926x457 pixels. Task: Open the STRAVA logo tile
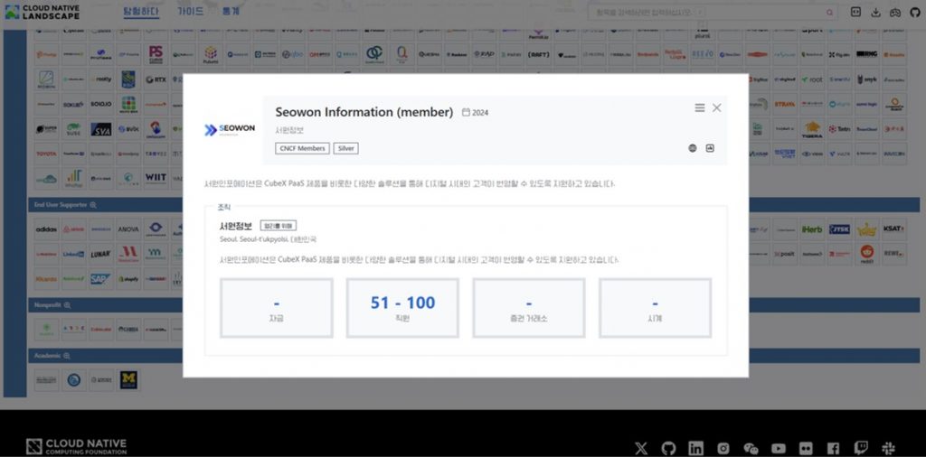point(785,104)
